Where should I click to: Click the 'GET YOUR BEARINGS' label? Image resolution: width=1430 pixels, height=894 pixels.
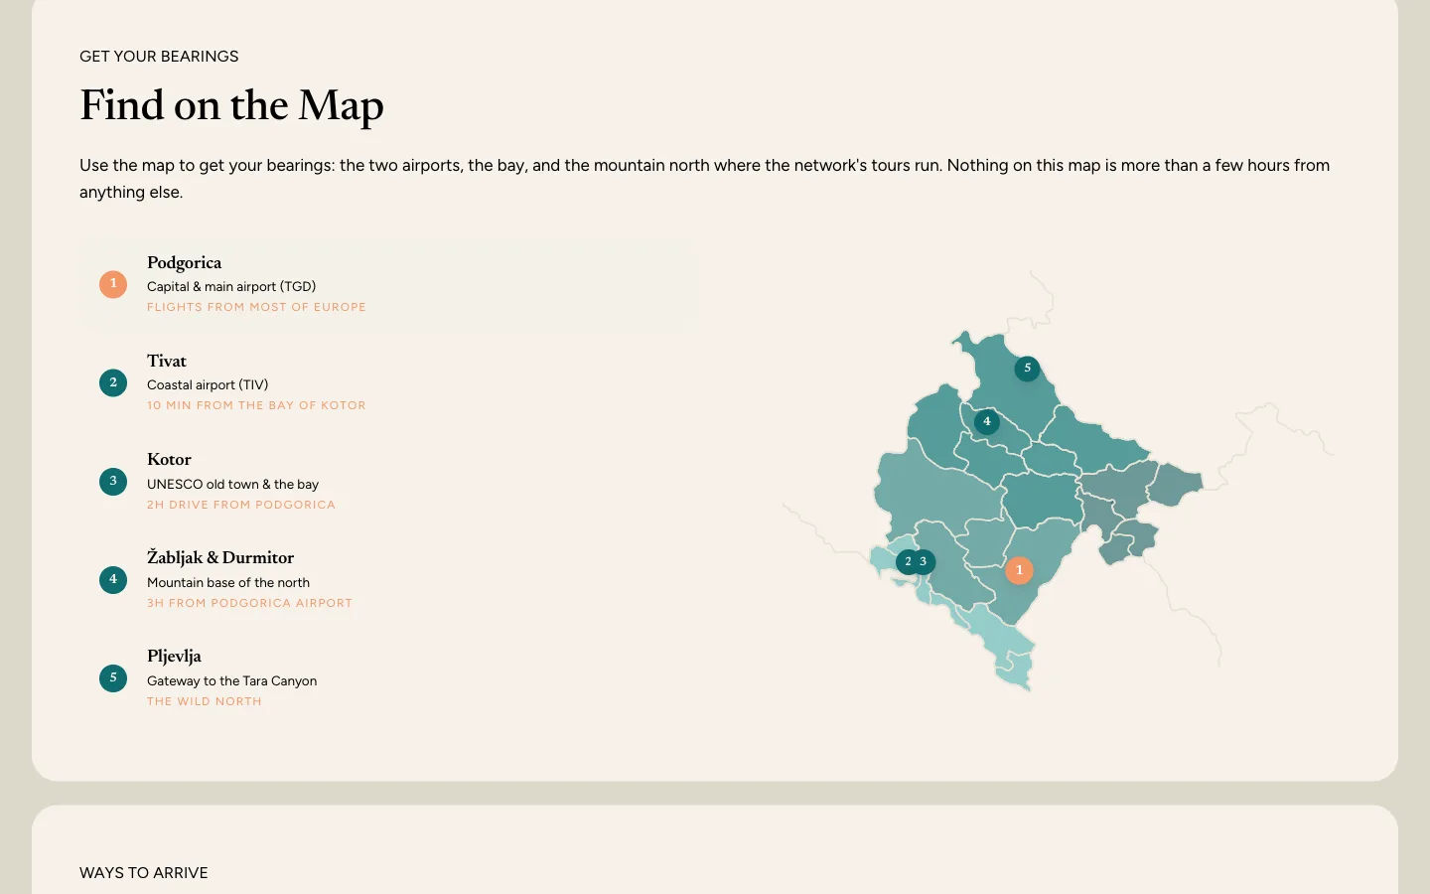tap(159, 57)
